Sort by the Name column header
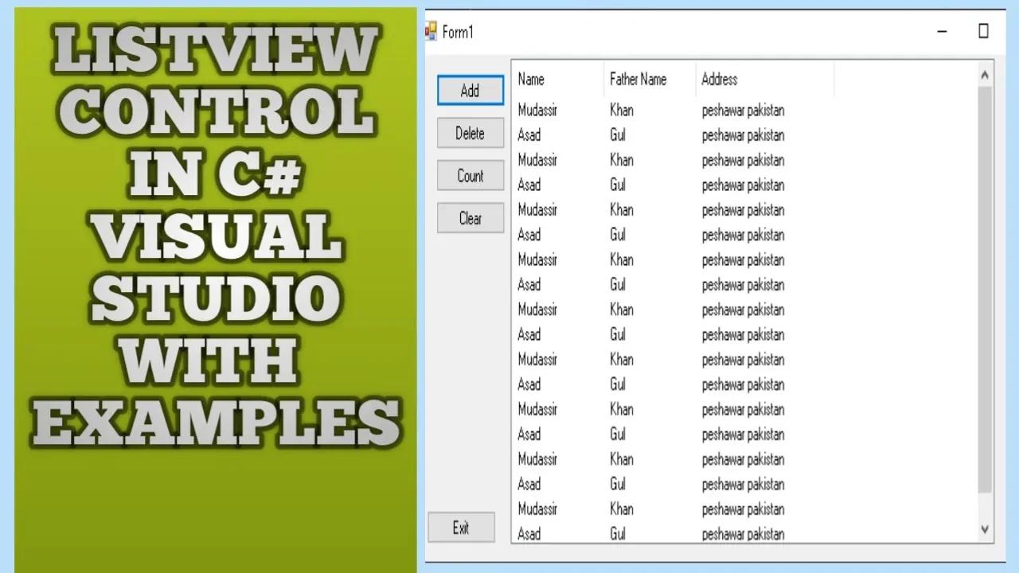Viewport: 1019px width, 573px height. click(557, 79)
